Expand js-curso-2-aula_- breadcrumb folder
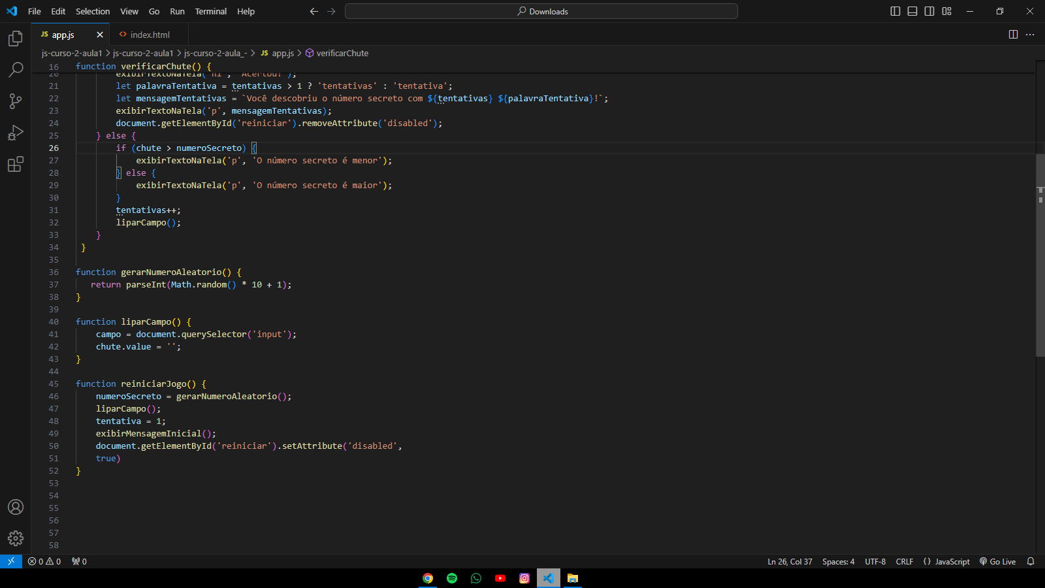The height and width of the screenshot is (588, 1045). pos(216,53)
